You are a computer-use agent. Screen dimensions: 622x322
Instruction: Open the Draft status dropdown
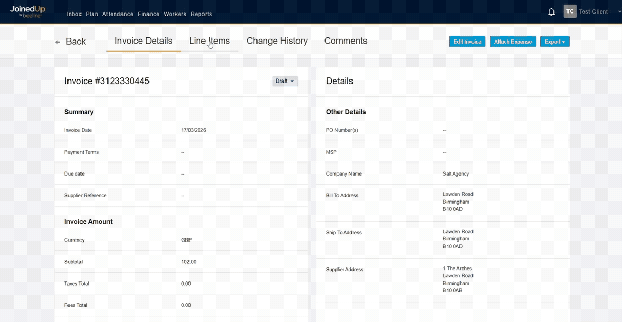click(285, 81)
